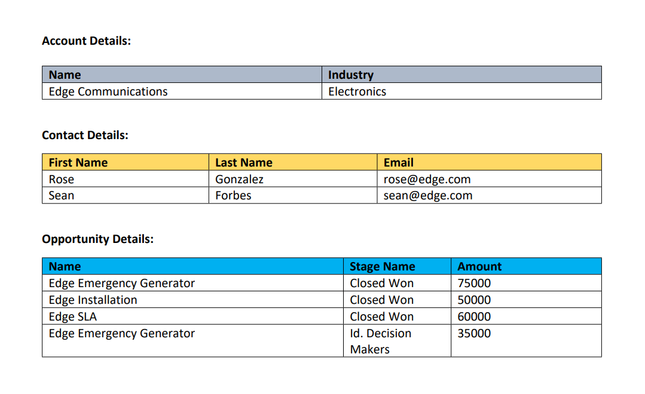This screenshot has height=394, width=645.
Task: Select the 35000 amount cell
Action: click(x=526, y=341)
